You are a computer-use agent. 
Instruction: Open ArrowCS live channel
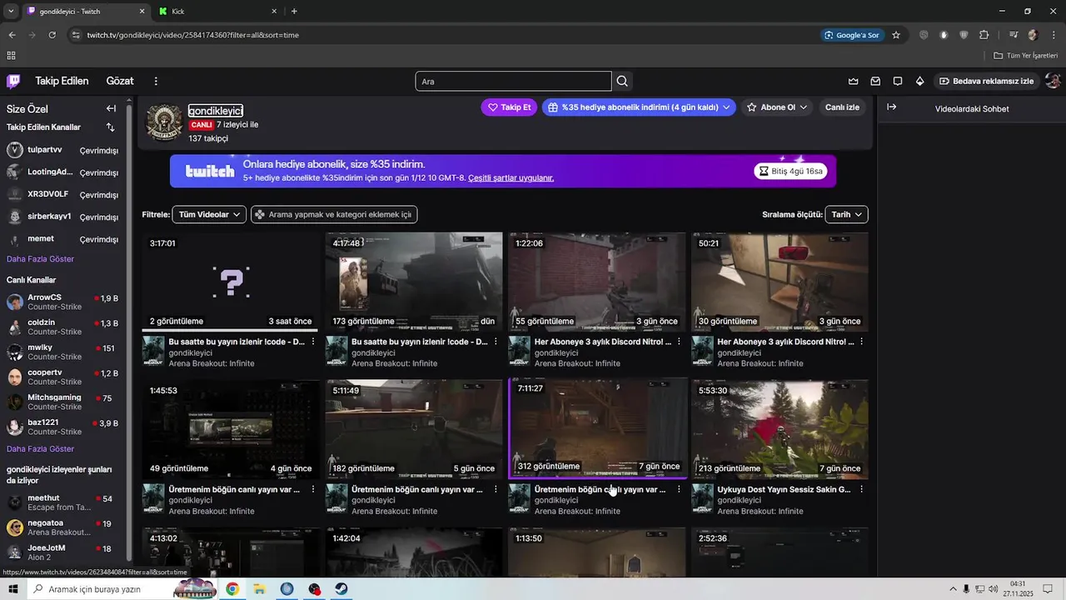tap(63, 302)
